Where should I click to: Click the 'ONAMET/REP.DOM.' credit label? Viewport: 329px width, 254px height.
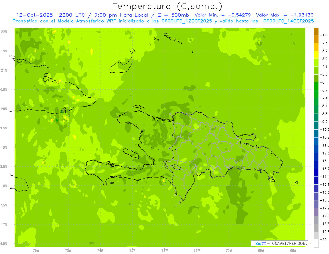[290, 243]
